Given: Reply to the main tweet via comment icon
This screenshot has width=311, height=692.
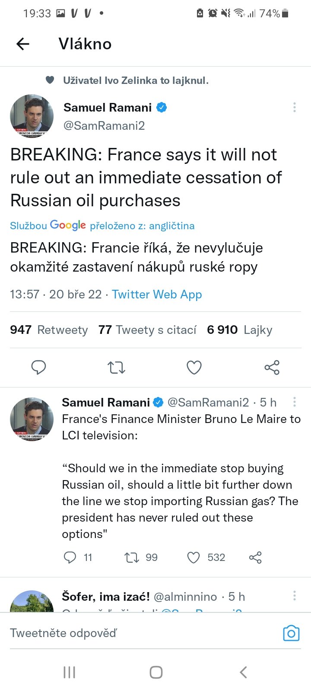Looking at the screenshot, I should [x=39, y=368].
